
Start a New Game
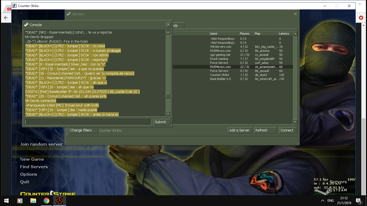pyautogui.click(x=32, y=159)
